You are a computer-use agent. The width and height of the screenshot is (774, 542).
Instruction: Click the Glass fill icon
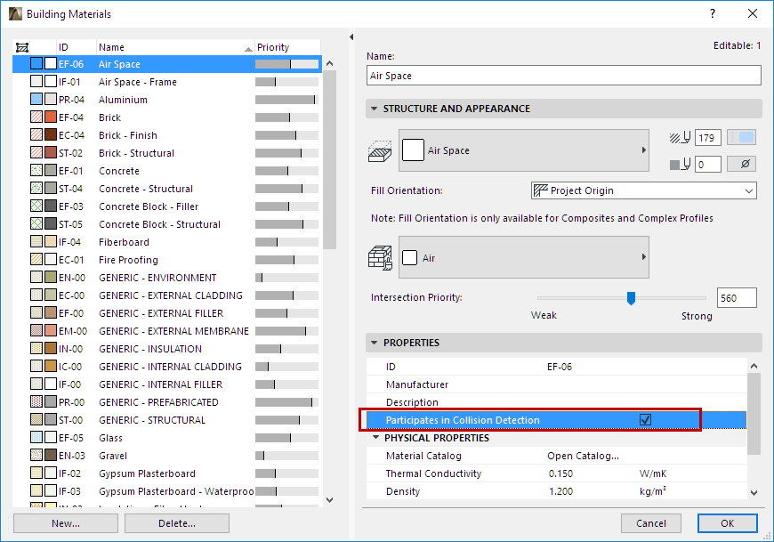pyautogui.click(x=36, y=438)
